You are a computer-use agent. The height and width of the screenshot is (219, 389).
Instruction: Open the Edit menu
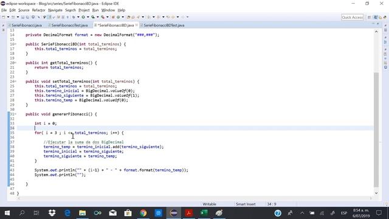[x=12, y=10]
